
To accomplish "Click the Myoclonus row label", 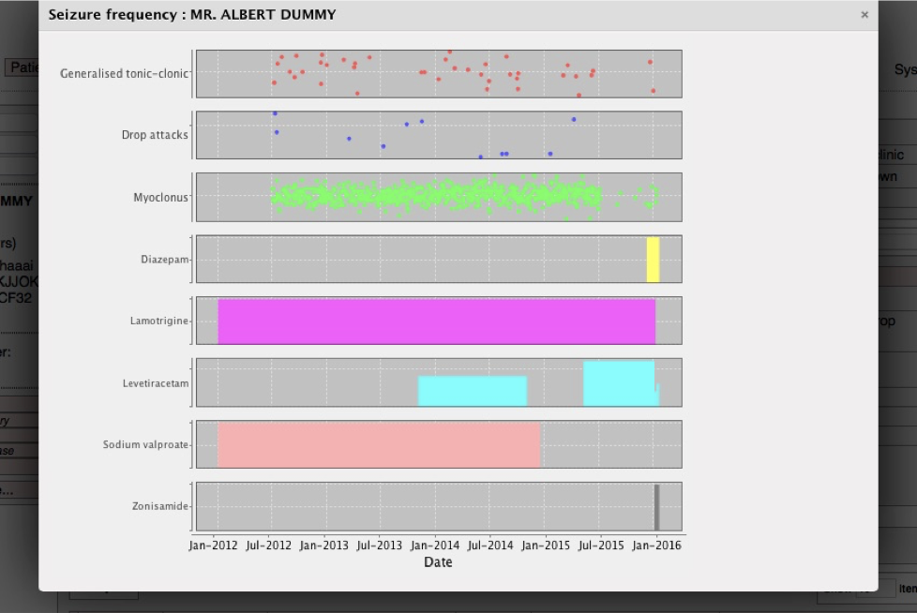I will click(x=160, y=198).
